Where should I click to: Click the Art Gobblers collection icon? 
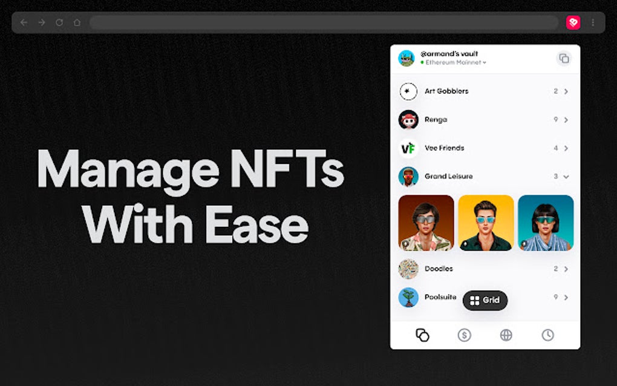(408, 91)
